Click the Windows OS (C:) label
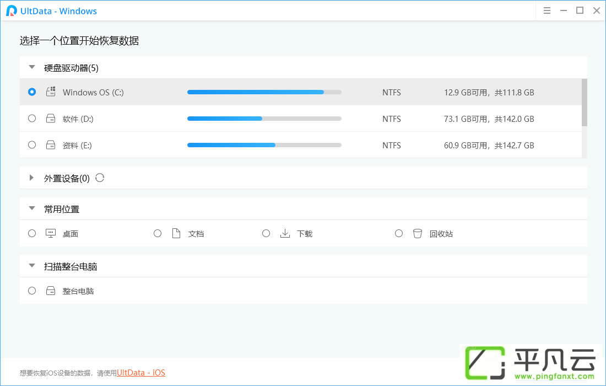606x386 pixels. point(93,93)
